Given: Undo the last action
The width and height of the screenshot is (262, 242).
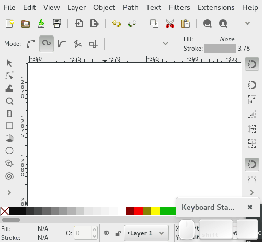Looking at the screenshot, I should [x=117, y=23].
